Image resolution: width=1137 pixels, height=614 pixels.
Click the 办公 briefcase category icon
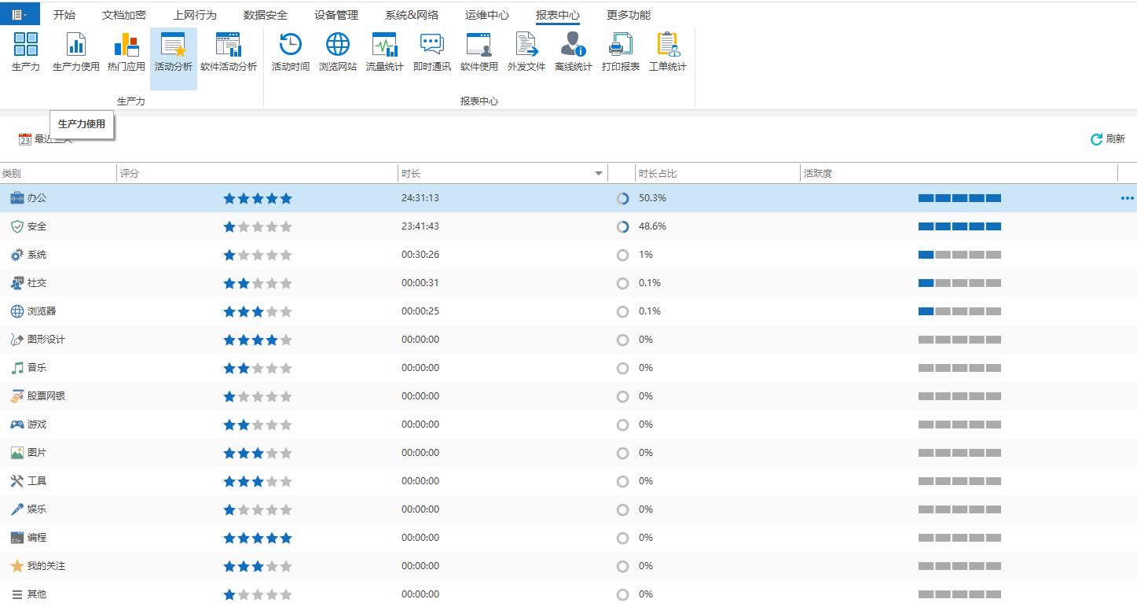click(x=17, y=198)
